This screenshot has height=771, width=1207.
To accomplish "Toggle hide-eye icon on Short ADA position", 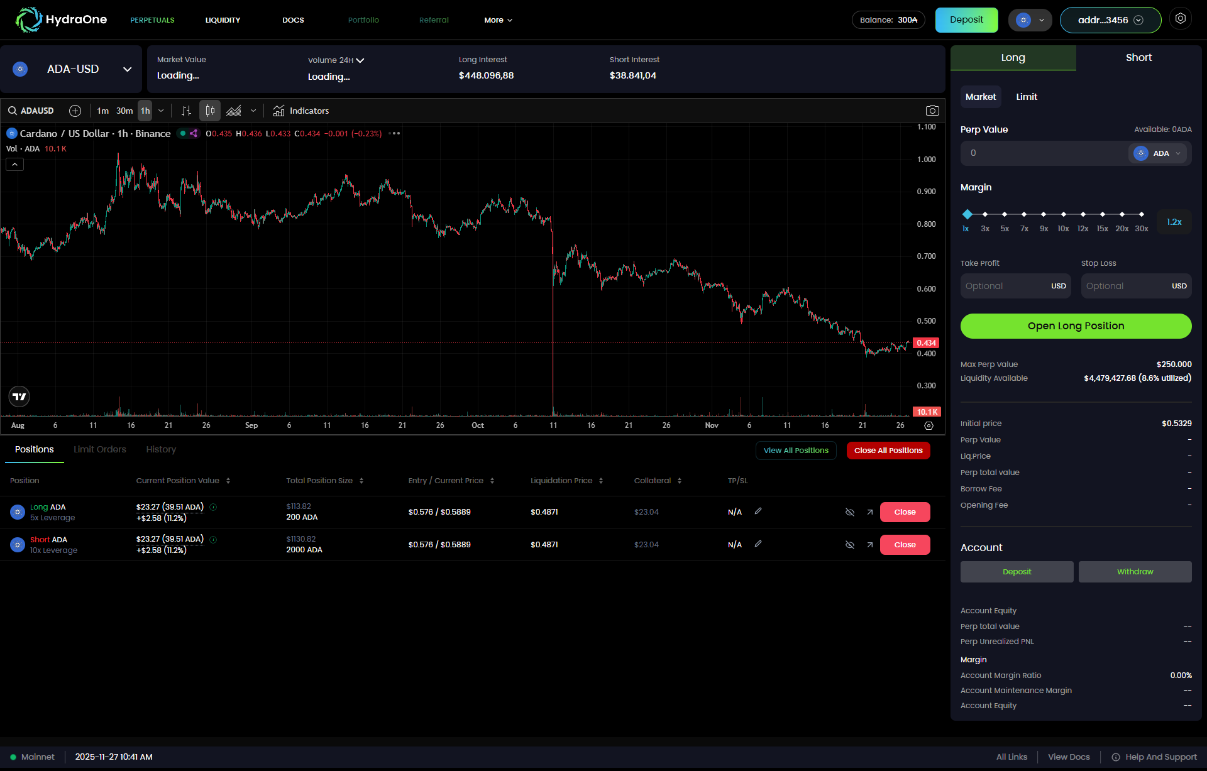I will (849, 545).
